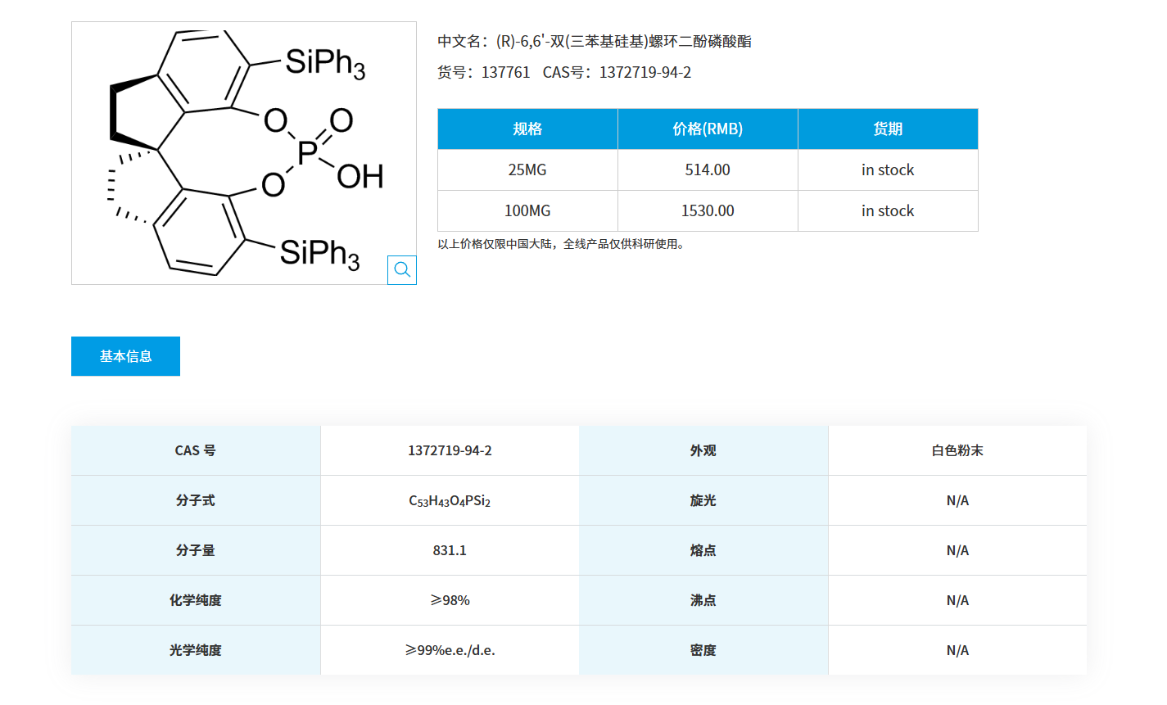Viewport: 1167px width, 705px height.
Task: Select the 外观 appearance value 白色粉末
Action: 957,450
